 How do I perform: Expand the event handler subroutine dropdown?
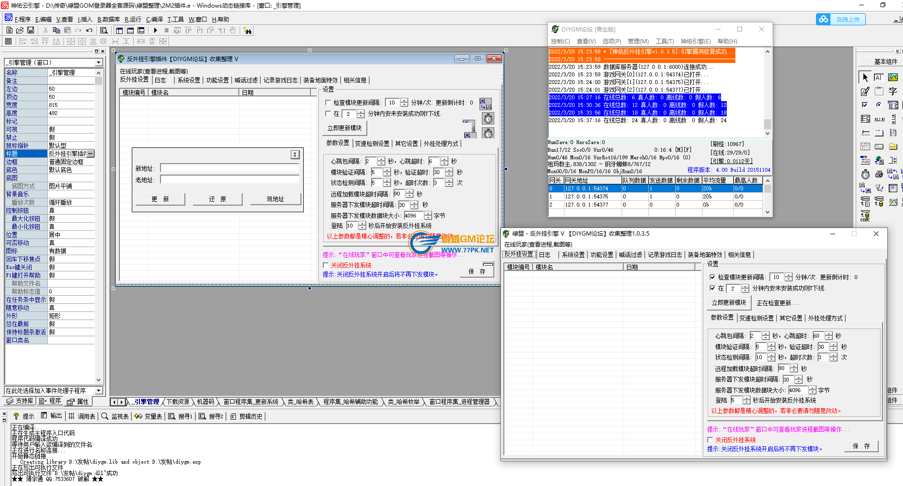[x=98, y=391]
